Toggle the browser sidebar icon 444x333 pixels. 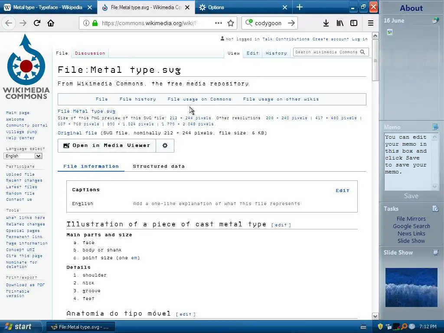pos(354,23)
